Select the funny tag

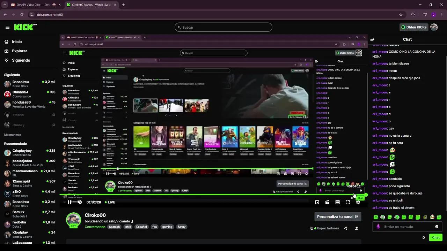click(x=182, y=227)
